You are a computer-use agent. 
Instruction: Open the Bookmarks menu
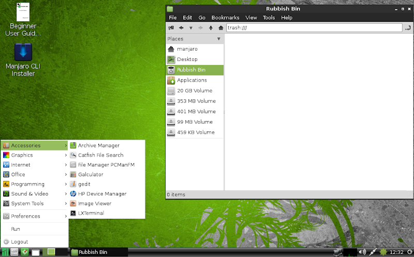point(225,18)
